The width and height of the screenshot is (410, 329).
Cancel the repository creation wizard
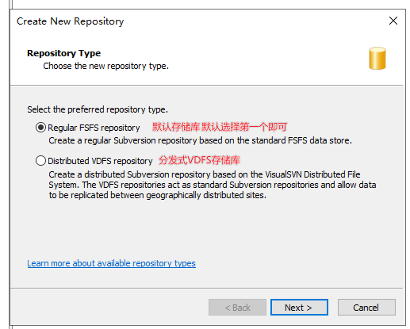point(366,308)
